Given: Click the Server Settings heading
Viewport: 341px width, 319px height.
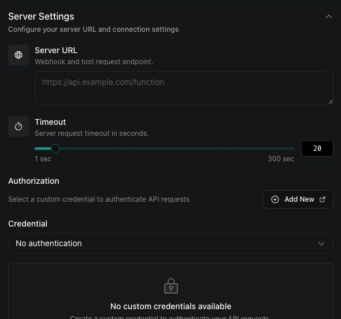Looking at the screenshot, I should coord(41,17).
